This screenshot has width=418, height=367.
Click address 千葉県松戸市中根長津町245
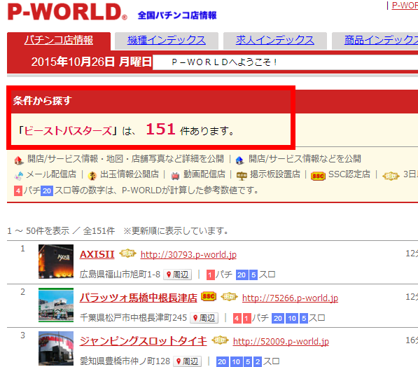pyautogui.click(x=133, y=318)
